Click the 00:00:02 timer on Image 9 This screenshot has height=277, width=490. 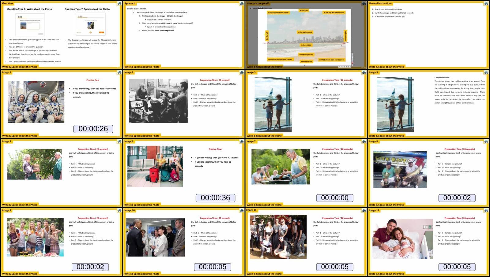[x=90, y=267]
